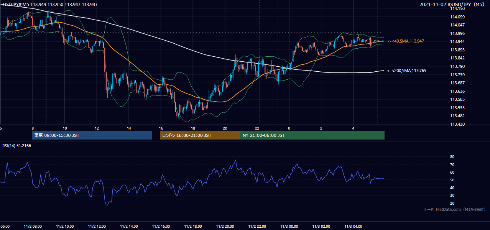The width and height of the screenshot is (490, 230).
Task: Click hour label 22 under price chart
Action: click(x=257, y=128)
